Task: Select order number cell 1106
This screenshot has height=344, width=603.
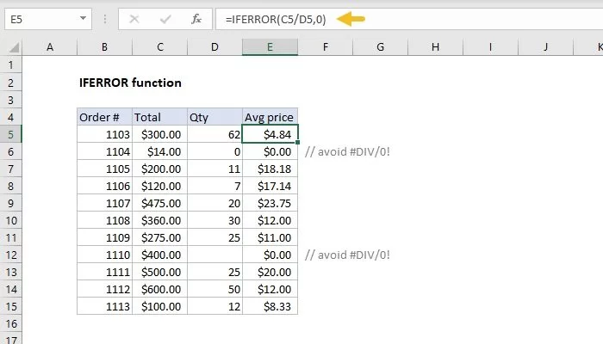Action: click(104, 187)
